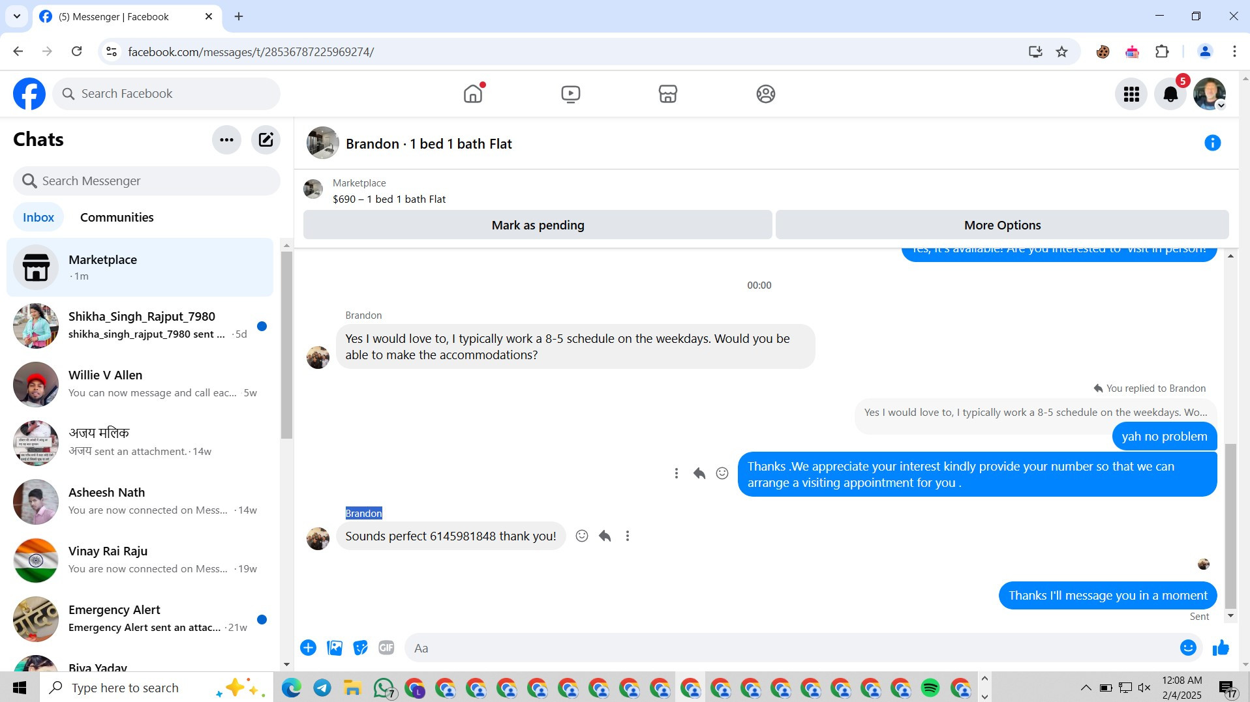
Task: Open the Facebook home logo
Action: tap(29, 94)
